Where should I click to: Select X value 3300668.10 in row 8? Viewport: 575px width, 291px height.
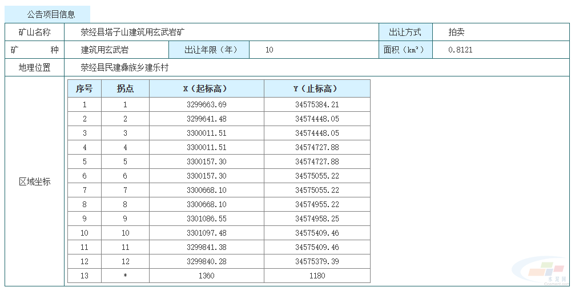point(207,204)
